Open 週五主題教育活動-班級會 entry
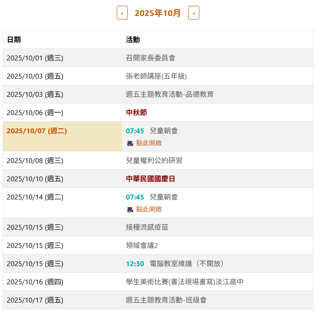 (x=166, y=300)
